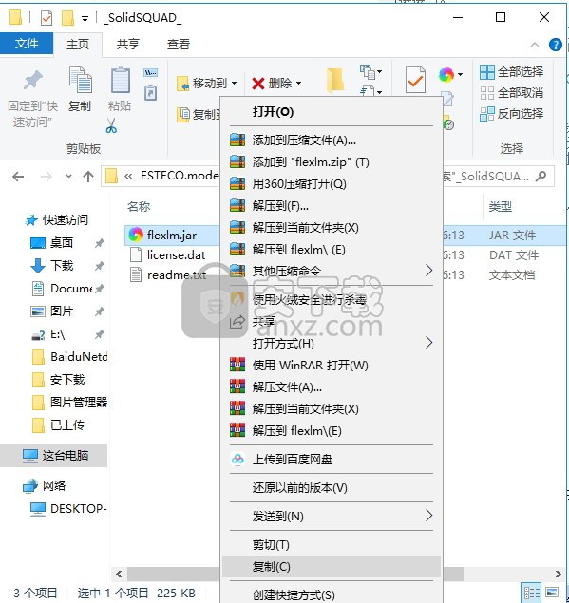The width and height of the screenshot is (569, 603).
Task: Click the blue Help question mark icon
Action: tap(555, 45)
